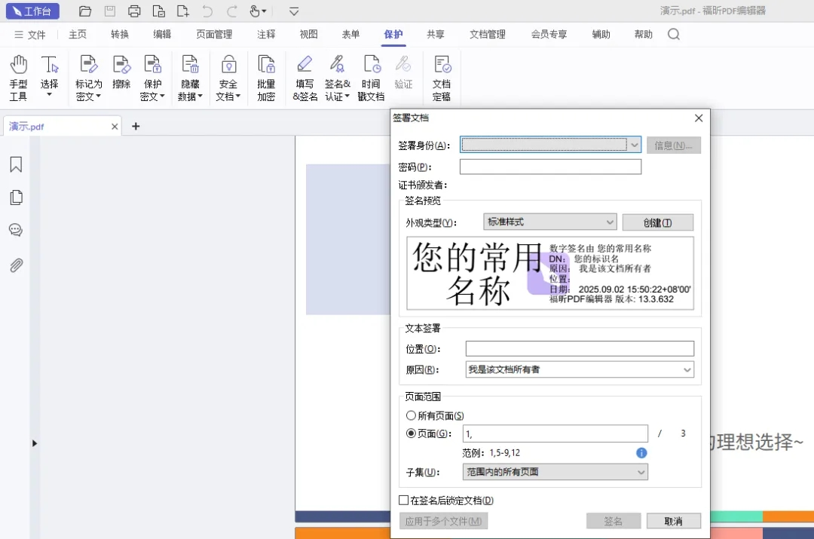Open the 子集 page subset dropdown
The image size is (814, 539).
point(640,472)
